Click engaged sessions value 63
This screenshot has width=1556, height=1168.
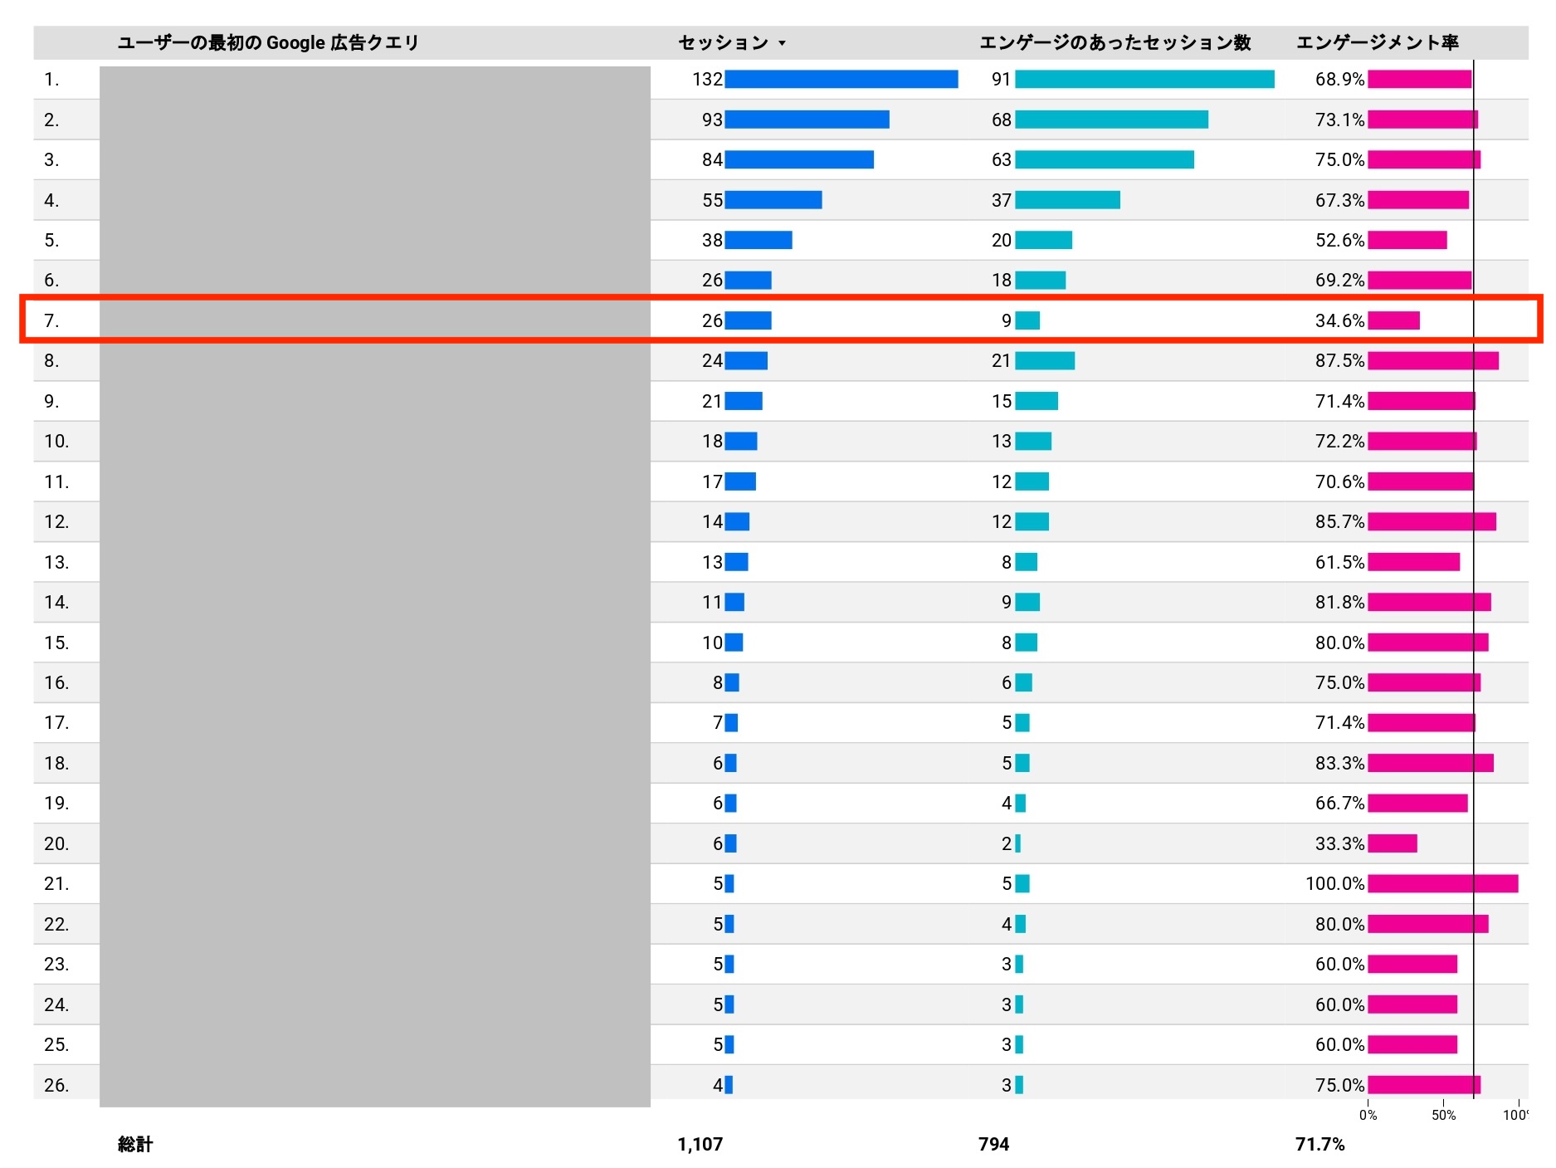[1001, 160]
